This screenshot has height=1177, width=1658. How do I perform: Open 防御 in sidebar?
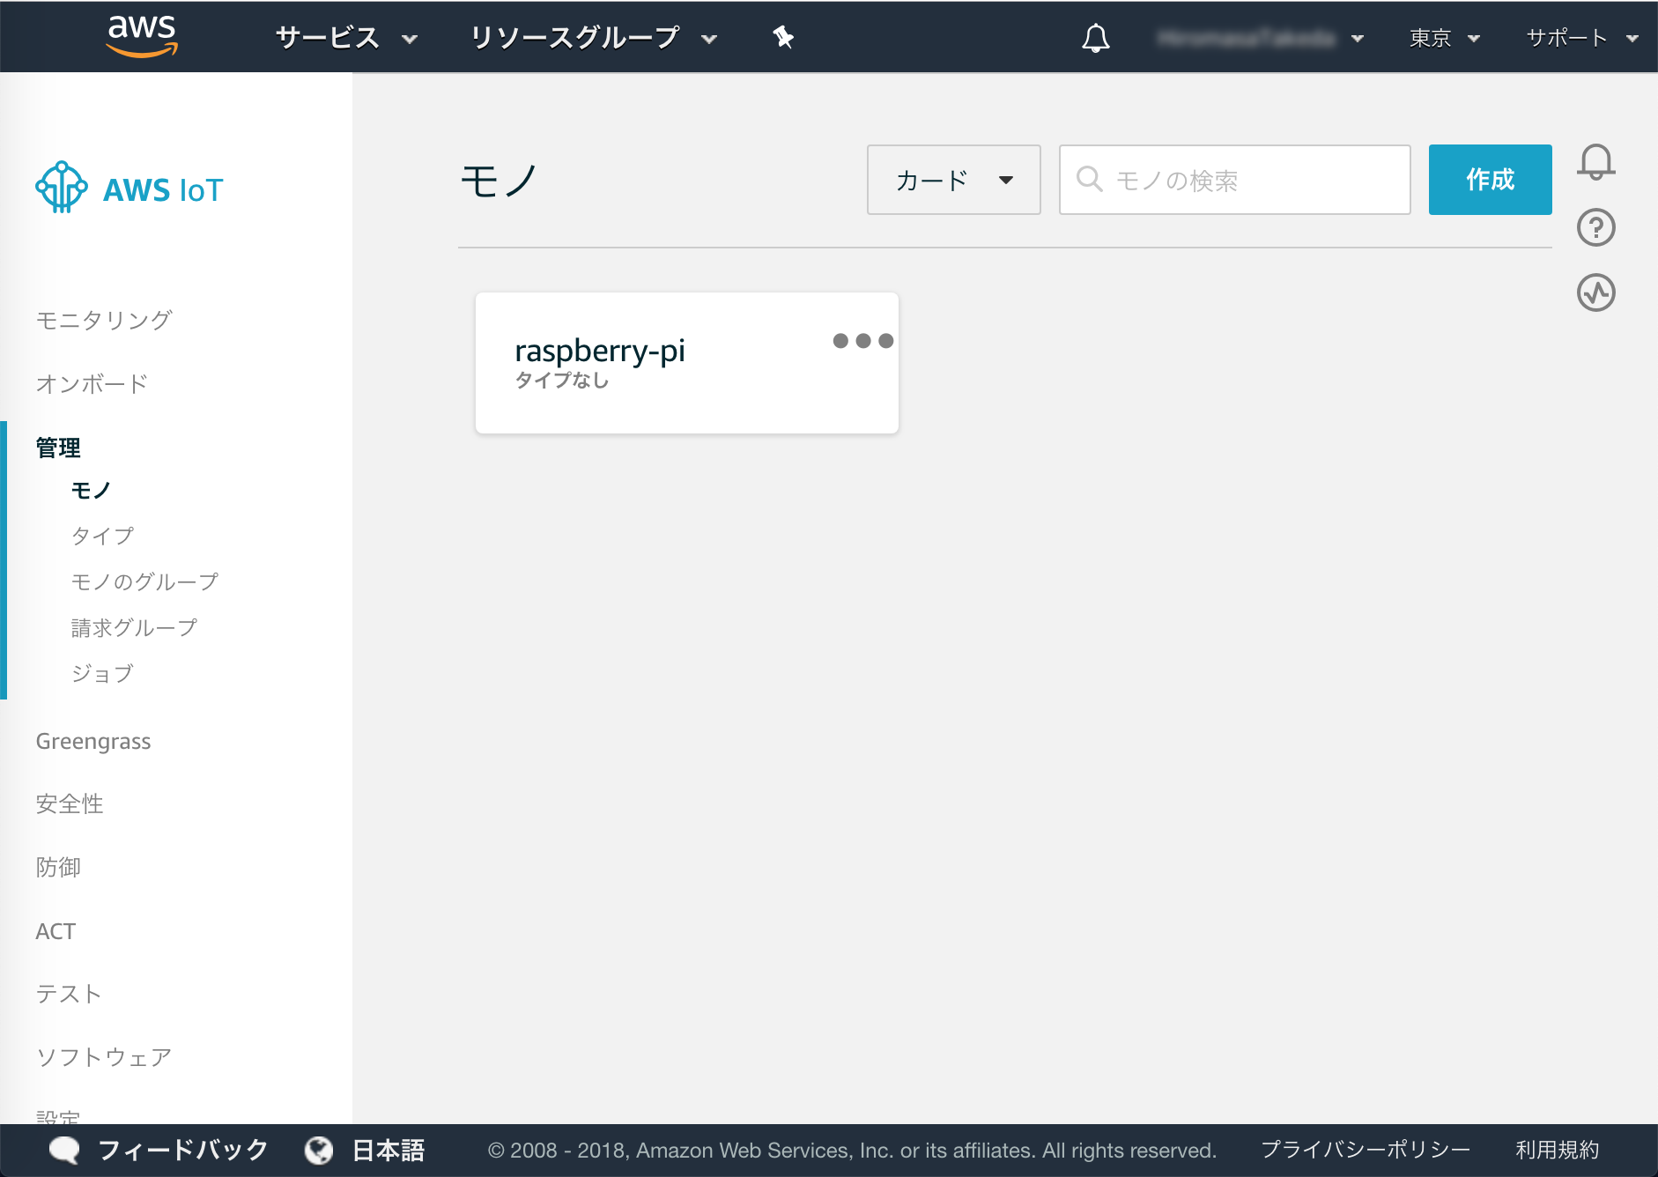[58, 867]
